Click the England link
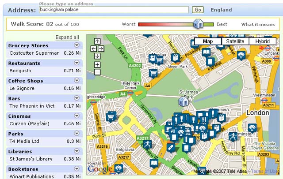This screenshot has height=179, width=283. [x=221, y=10]
